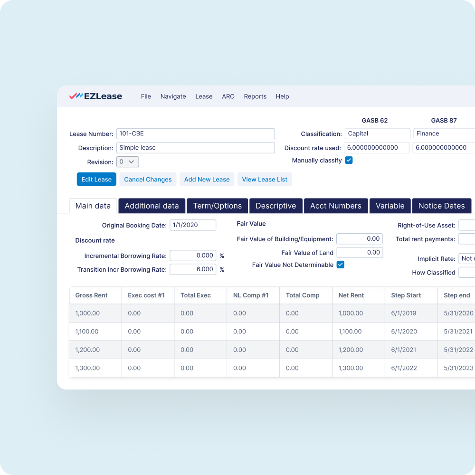475x475 pixels.
Task: Click Add New Lease
Action: pos(207,179)
